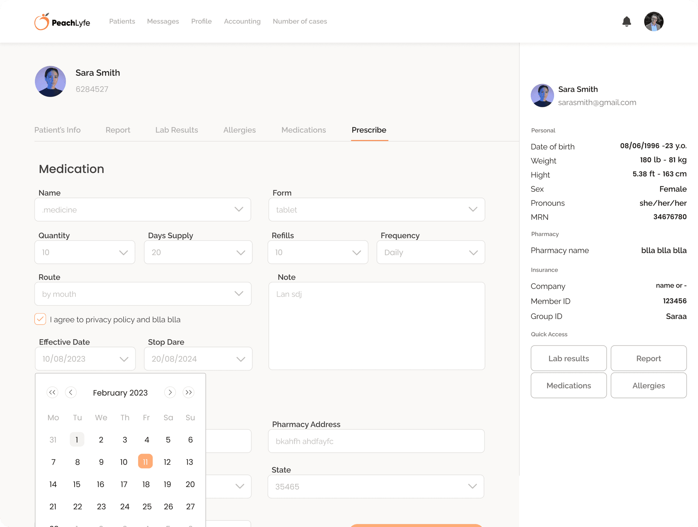The width and height of the screenshot is (698, 527).
Task: Select February 11 in the calendar
Action: pos(145,462)
